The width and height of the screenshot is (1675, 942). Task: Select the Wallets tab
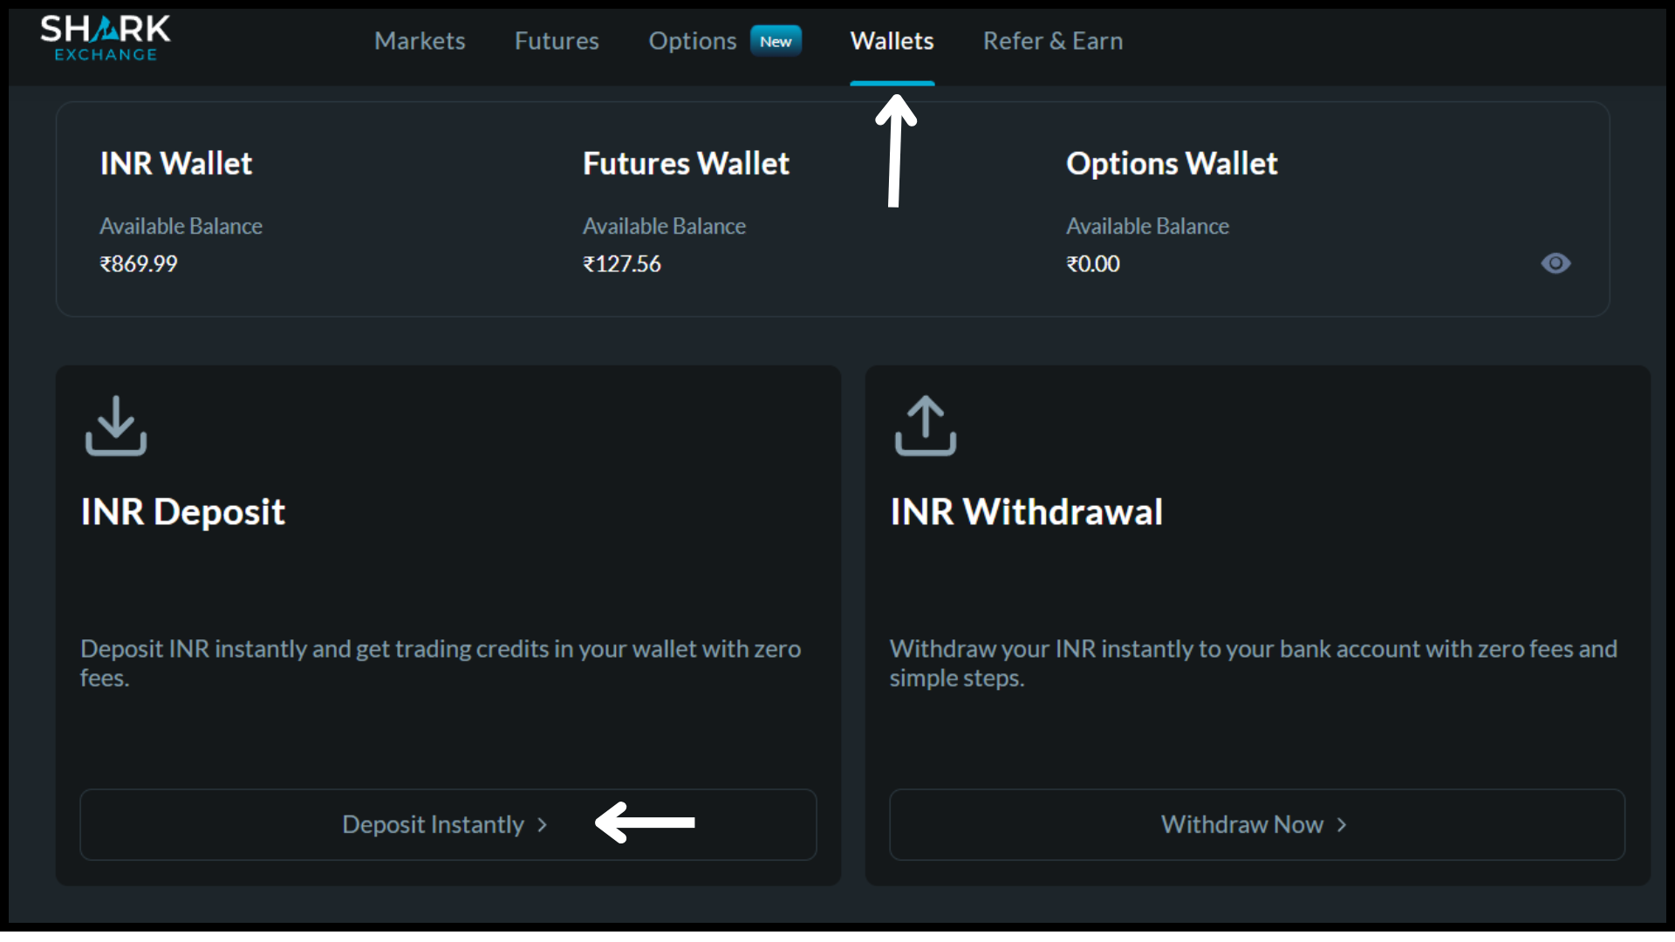pyautogui.click(x=892, y=41)
